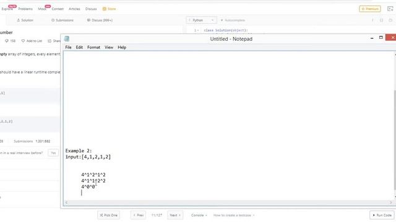This screenshot has height=222, width=396.
Task: Click the Pick One button
Action: coord(109,215)
